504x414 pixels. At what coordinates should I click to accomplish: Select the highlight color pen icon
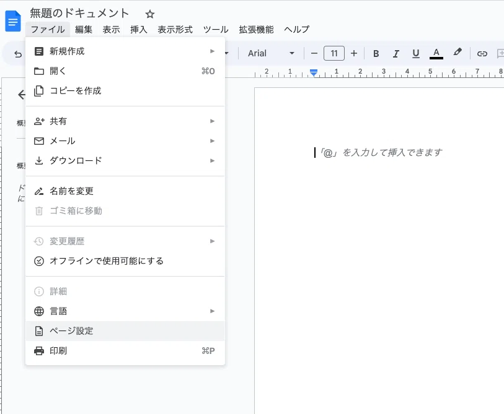[x=458, y=53]
